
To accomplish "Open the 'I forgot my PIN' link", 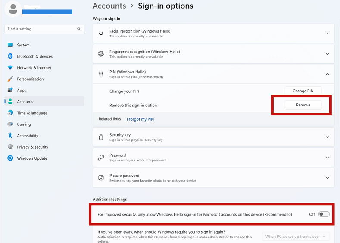I will 140,119.
